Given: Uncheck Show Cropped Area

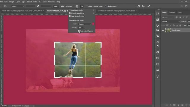Looking at the screenshot, I should (x=70, y=13).
